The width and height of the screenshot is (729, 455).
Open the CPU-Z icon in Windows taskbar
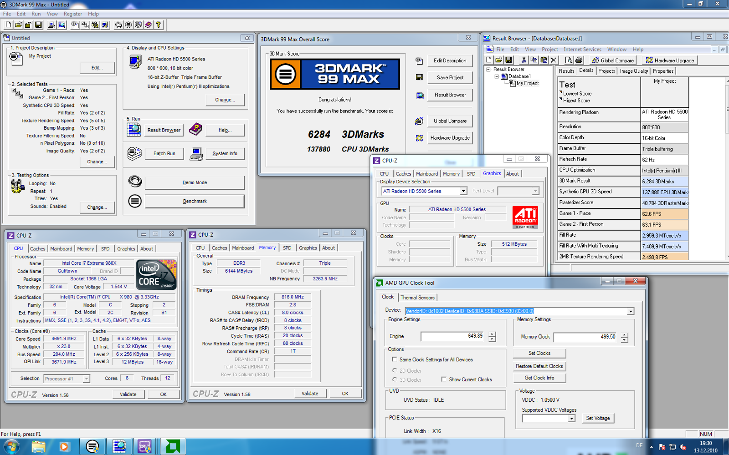click(x=145, y=446)
